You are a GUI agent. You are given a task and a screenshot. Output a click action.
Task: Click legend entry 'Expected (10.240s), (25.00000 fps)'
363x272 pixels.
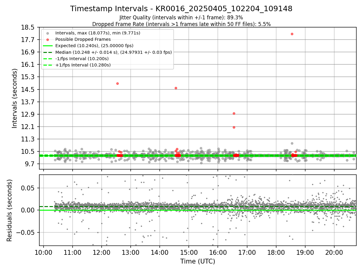tap(94, 46)
